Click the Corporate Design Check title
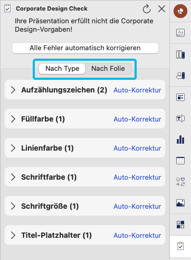 tap(52, 8)
